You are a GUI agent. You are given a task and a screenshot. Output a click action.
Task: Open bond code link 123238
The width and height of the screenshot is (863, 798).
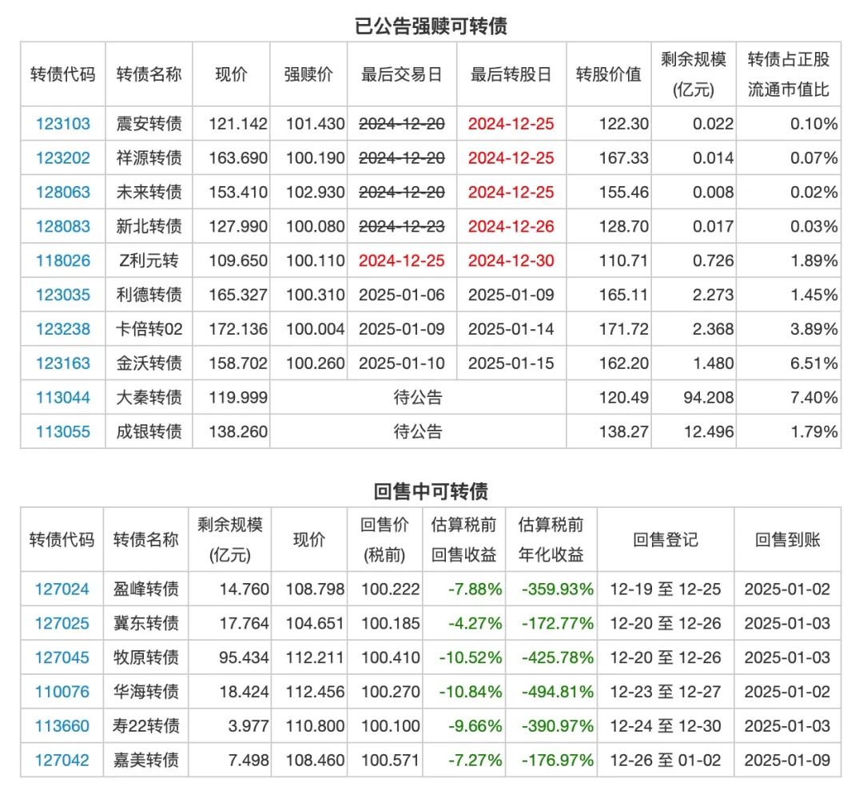tap(63, 329)
